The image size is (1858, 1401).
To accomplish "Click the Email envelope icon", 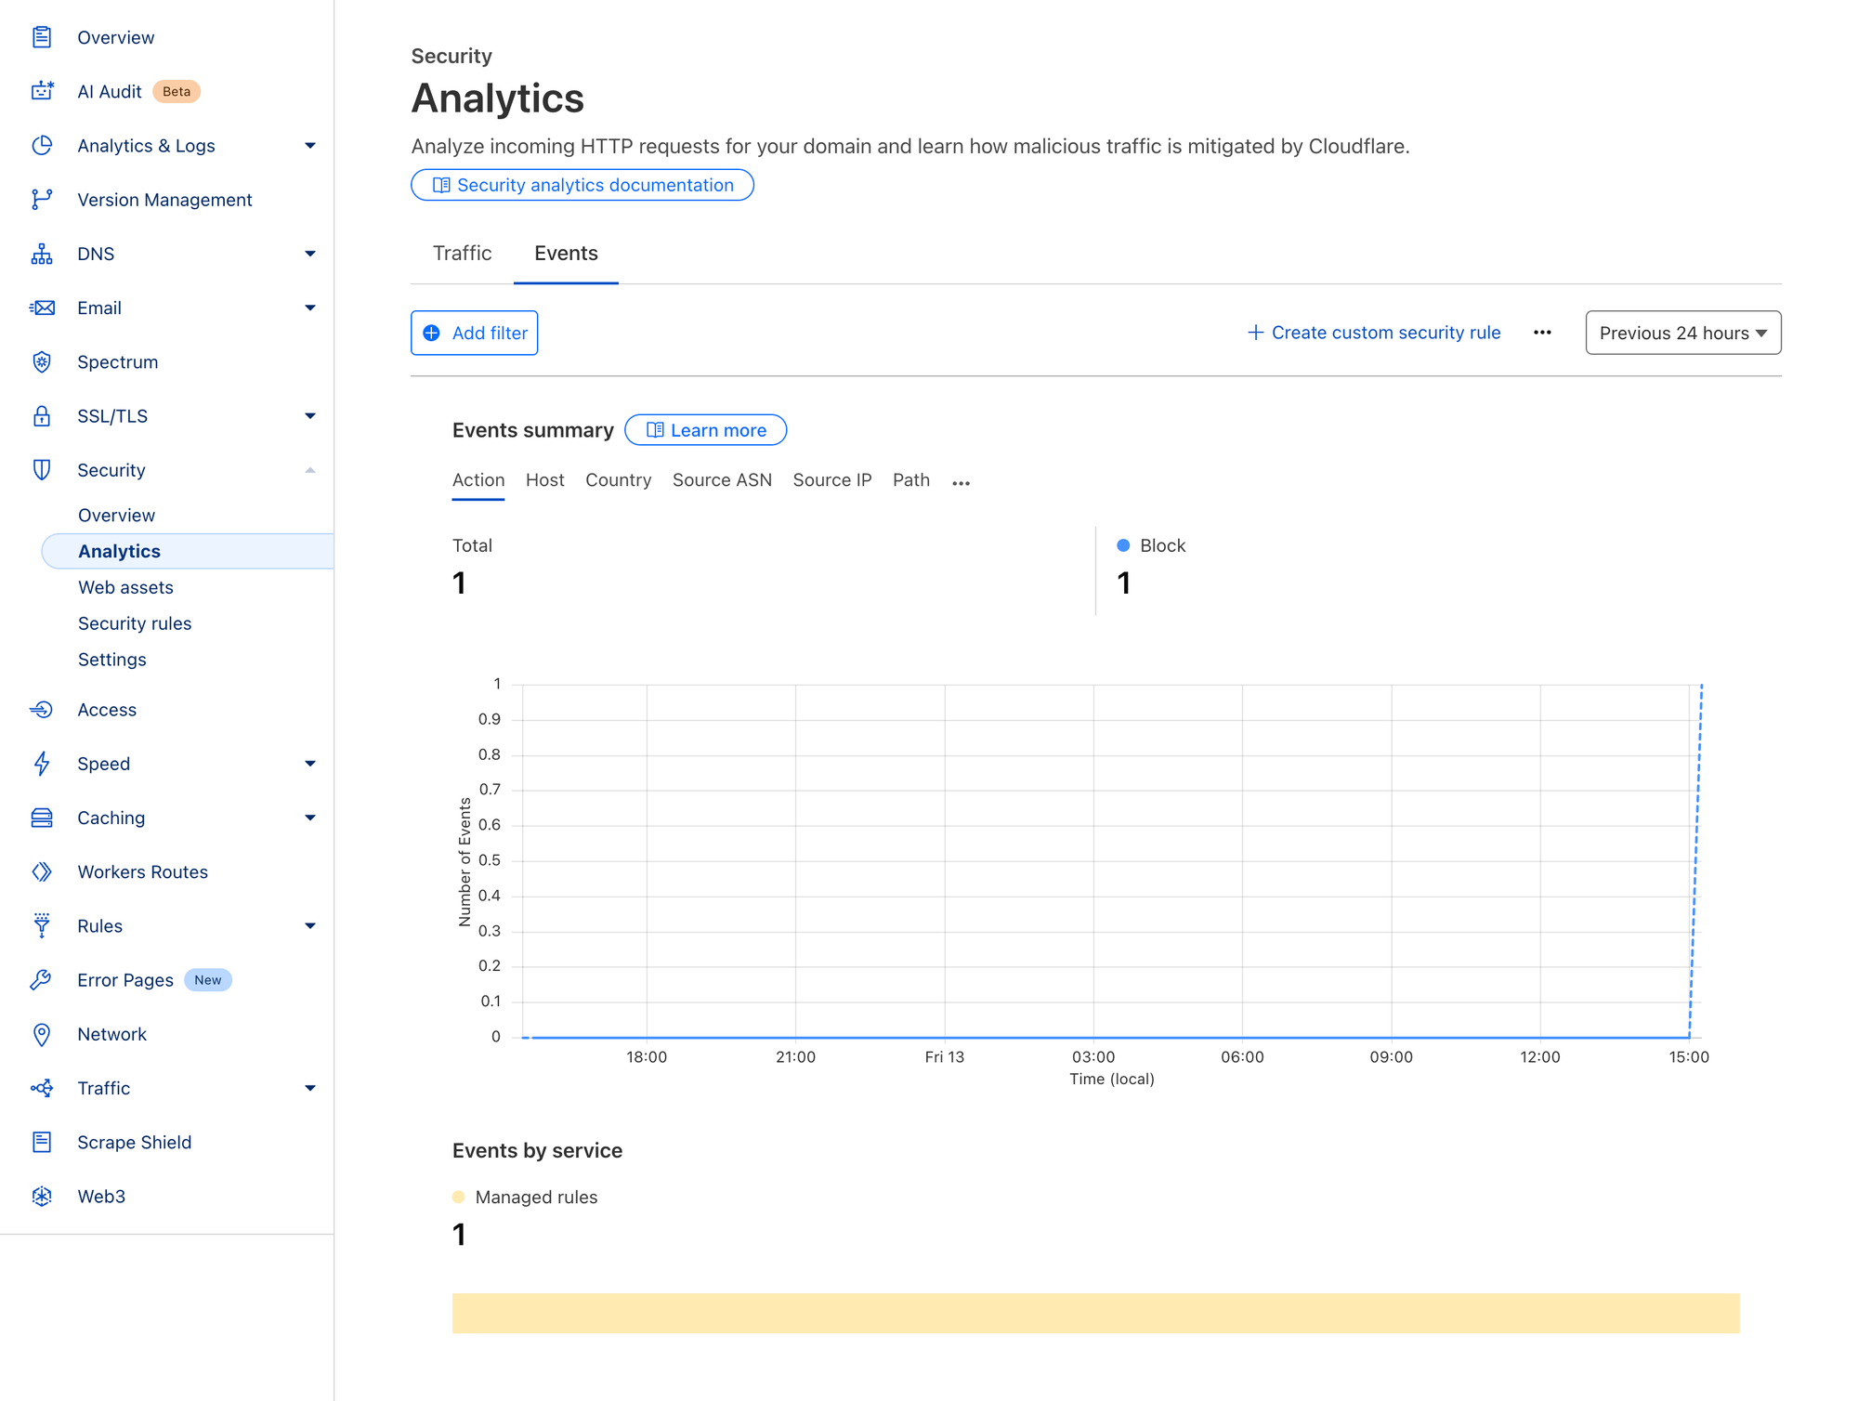I will (42, 308).
